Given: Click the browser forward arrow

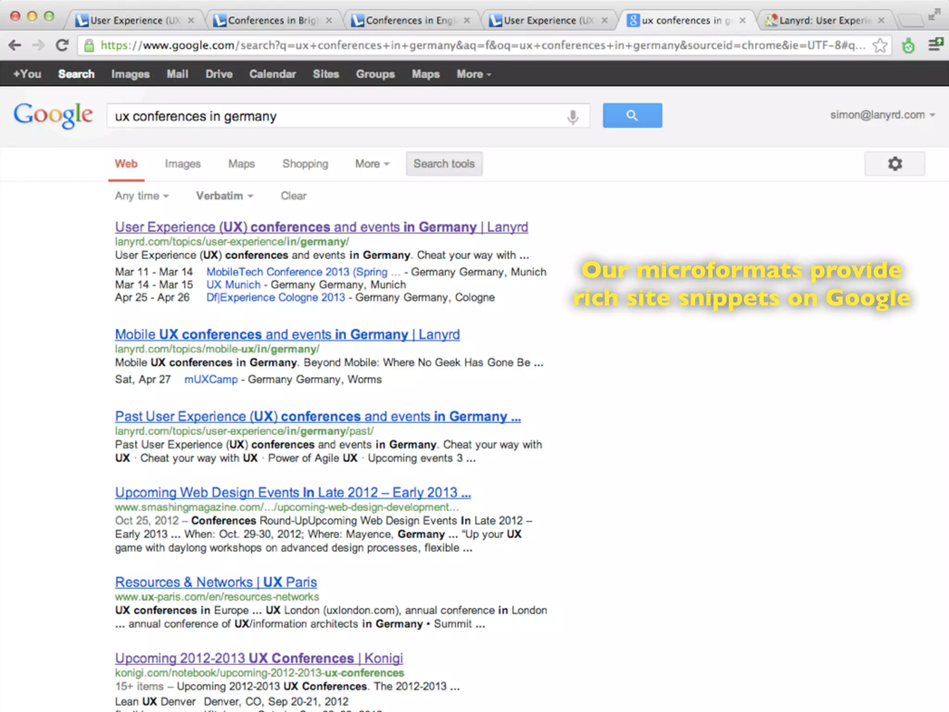Looking at the screenshot, I should click(38, 45).
